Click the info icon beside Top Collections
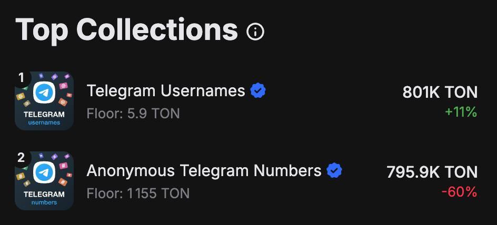Image resolution: width=497 pixels, height=225 pixels. 255,32
